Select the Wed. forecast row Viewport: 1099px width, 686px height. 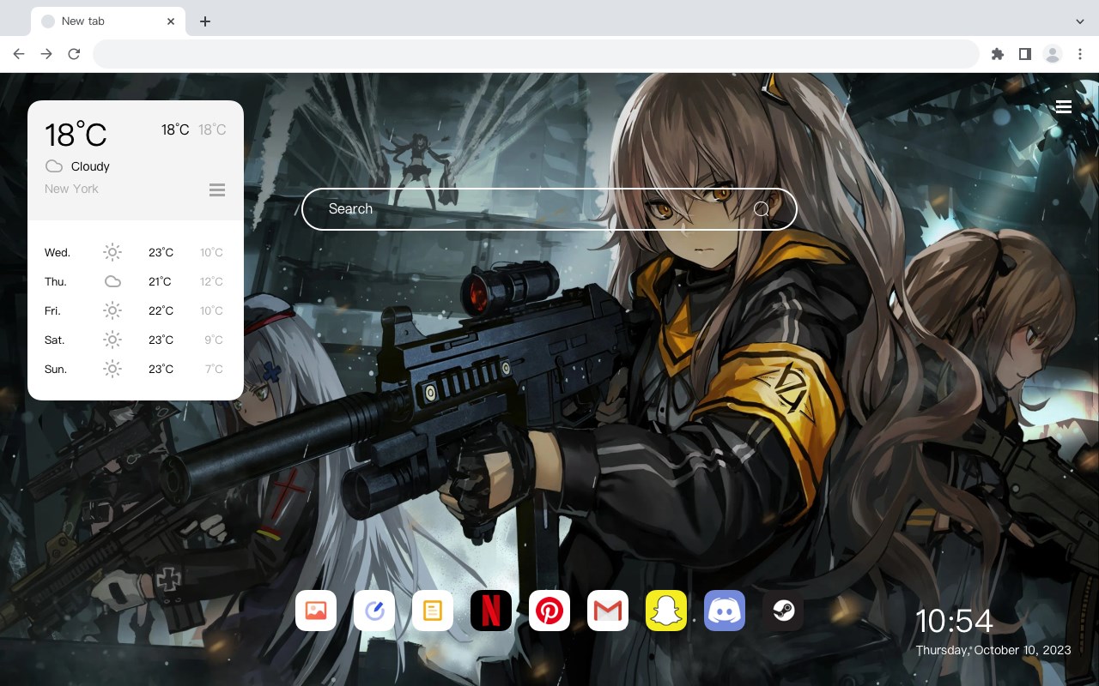[135, 252]
